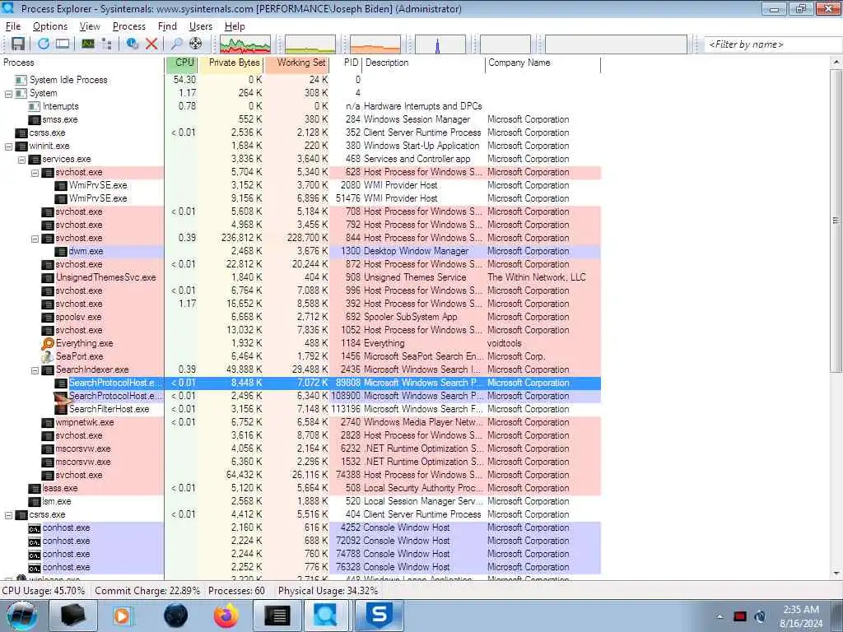
Task: Select the spoolsv.exe process row
Action: click(300, 317)
